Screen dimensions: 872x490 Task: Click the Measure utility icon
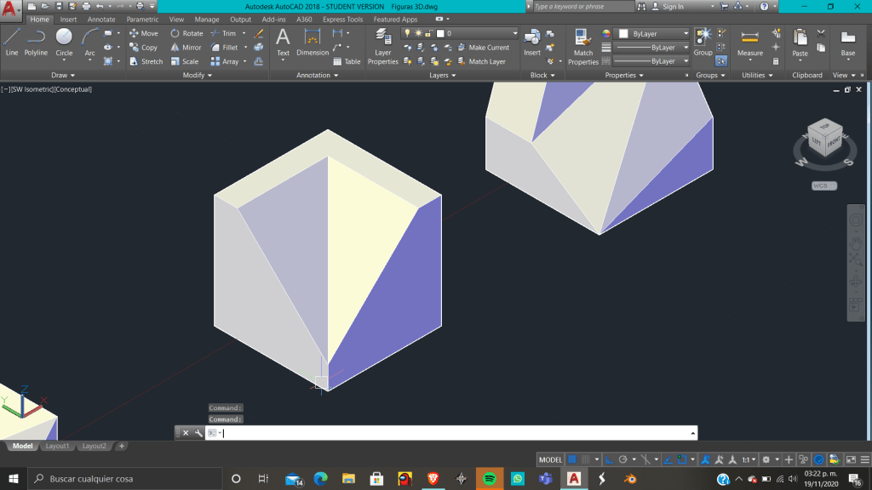click(749, 42)
